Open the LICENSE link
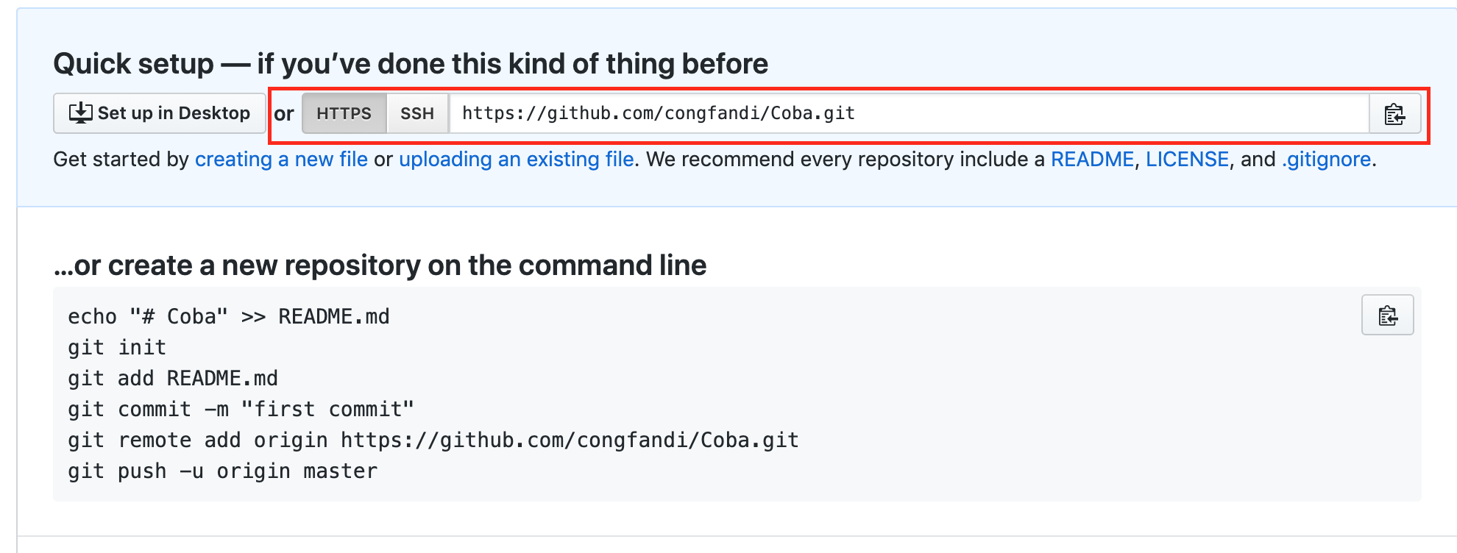 click(x=1187, y=160)
